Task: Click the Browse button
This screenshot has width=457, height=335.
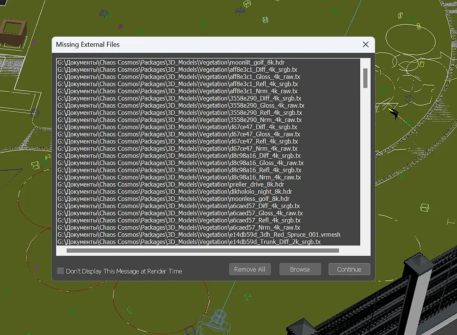Action: [x=300, y=269]
